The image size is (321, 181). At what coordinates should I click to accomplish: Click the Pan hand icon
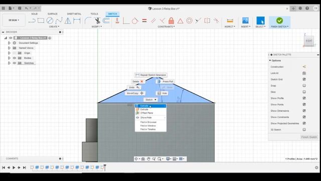(148, 159)
